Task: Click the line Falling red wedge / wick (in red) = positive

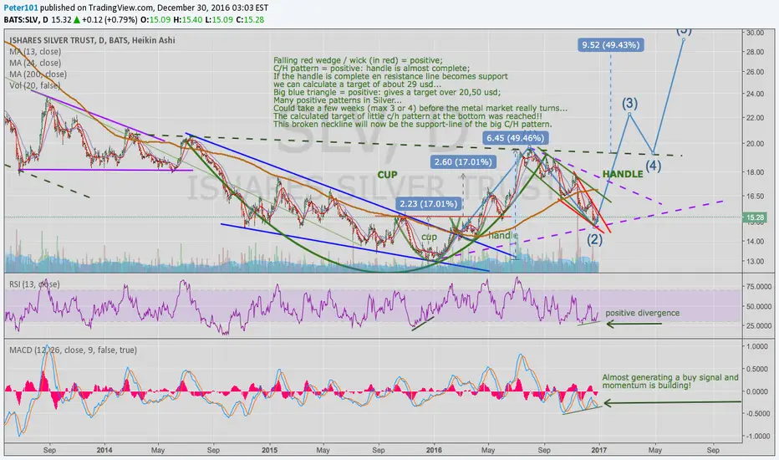Action: point(358,60)
